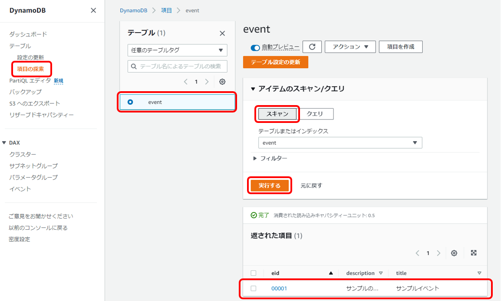Viewport: 501px width, 301px height.
Task: Open table list preferences gear icon
Action: 222,82
